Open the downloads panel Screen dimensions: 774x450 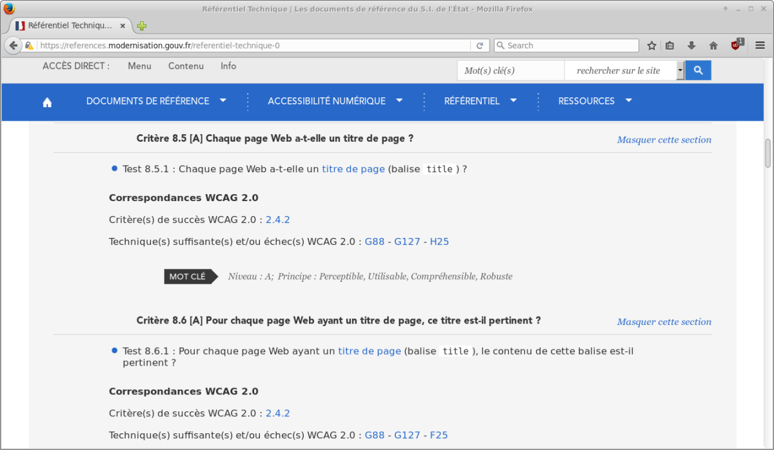point(691,45)
